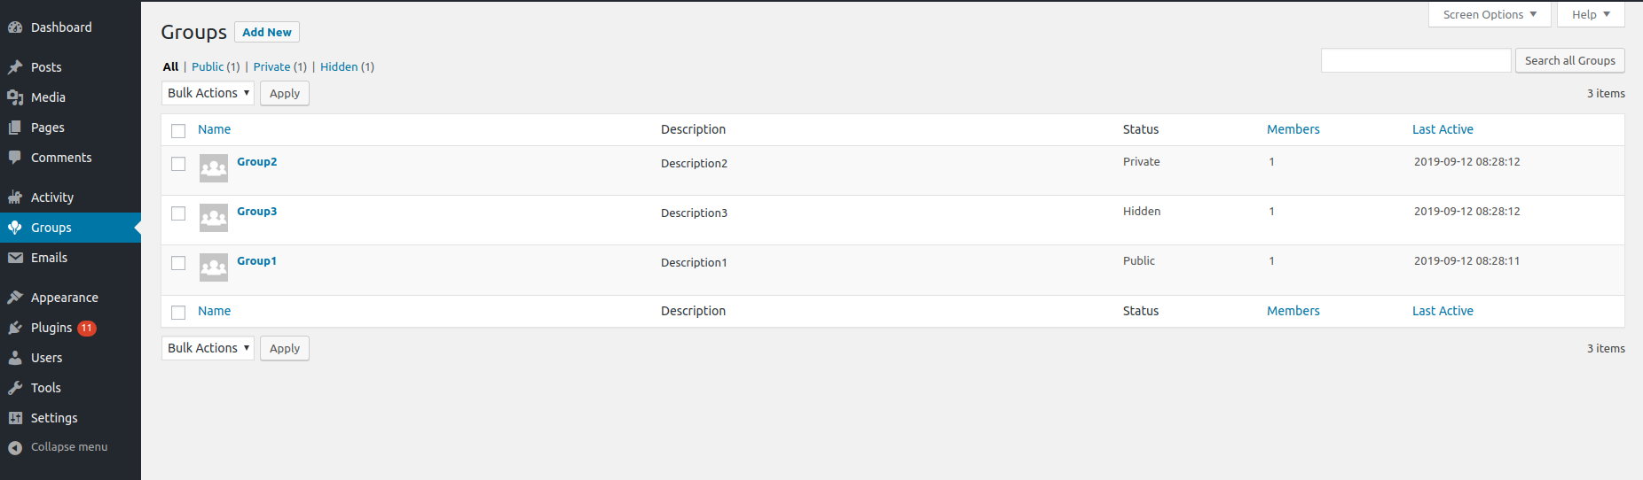Expand the Screen Options panel

click(x=1490, y=14)
